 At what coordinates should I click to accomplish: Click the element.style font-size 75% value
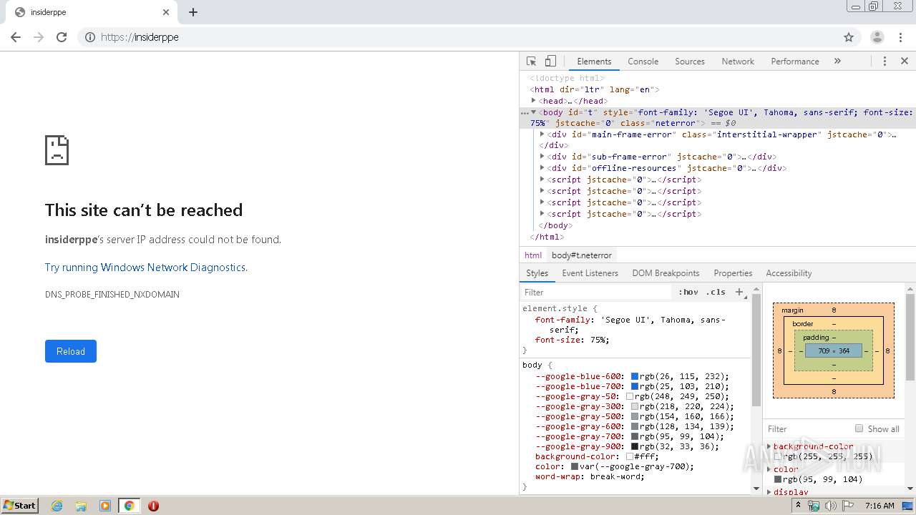pos(599,340)
